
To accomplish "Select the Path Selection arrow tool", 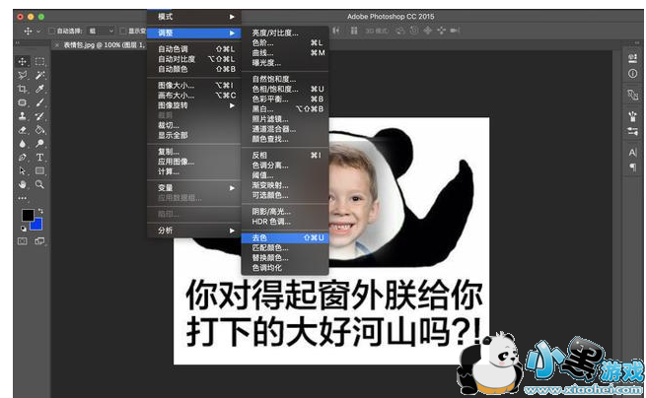I will pos(23,170).
